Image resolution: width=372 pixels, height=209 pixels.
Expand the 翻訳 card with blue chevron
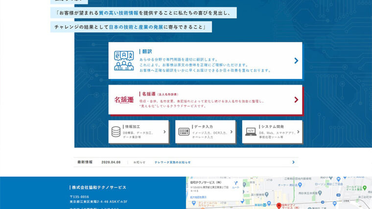[x=296, y=61]
